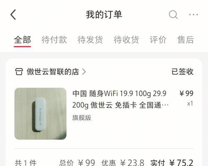Switch to 待付款 tab
The image size is (208, 166).
point(54,40)
